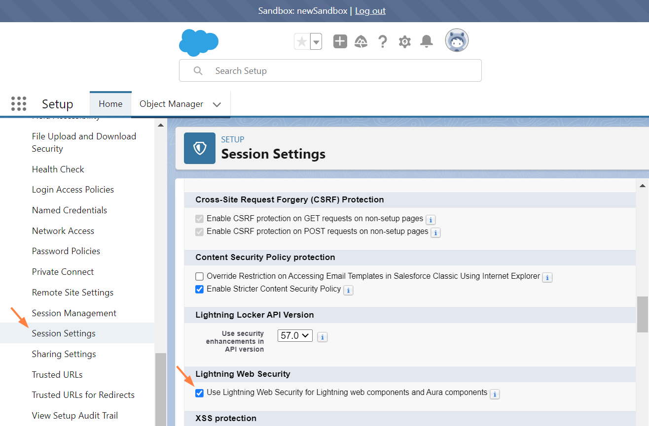Image resolution: width=649 pixels, height=426 pixels.
Task: Switch to the Home tab
Action: pos(110,104)
